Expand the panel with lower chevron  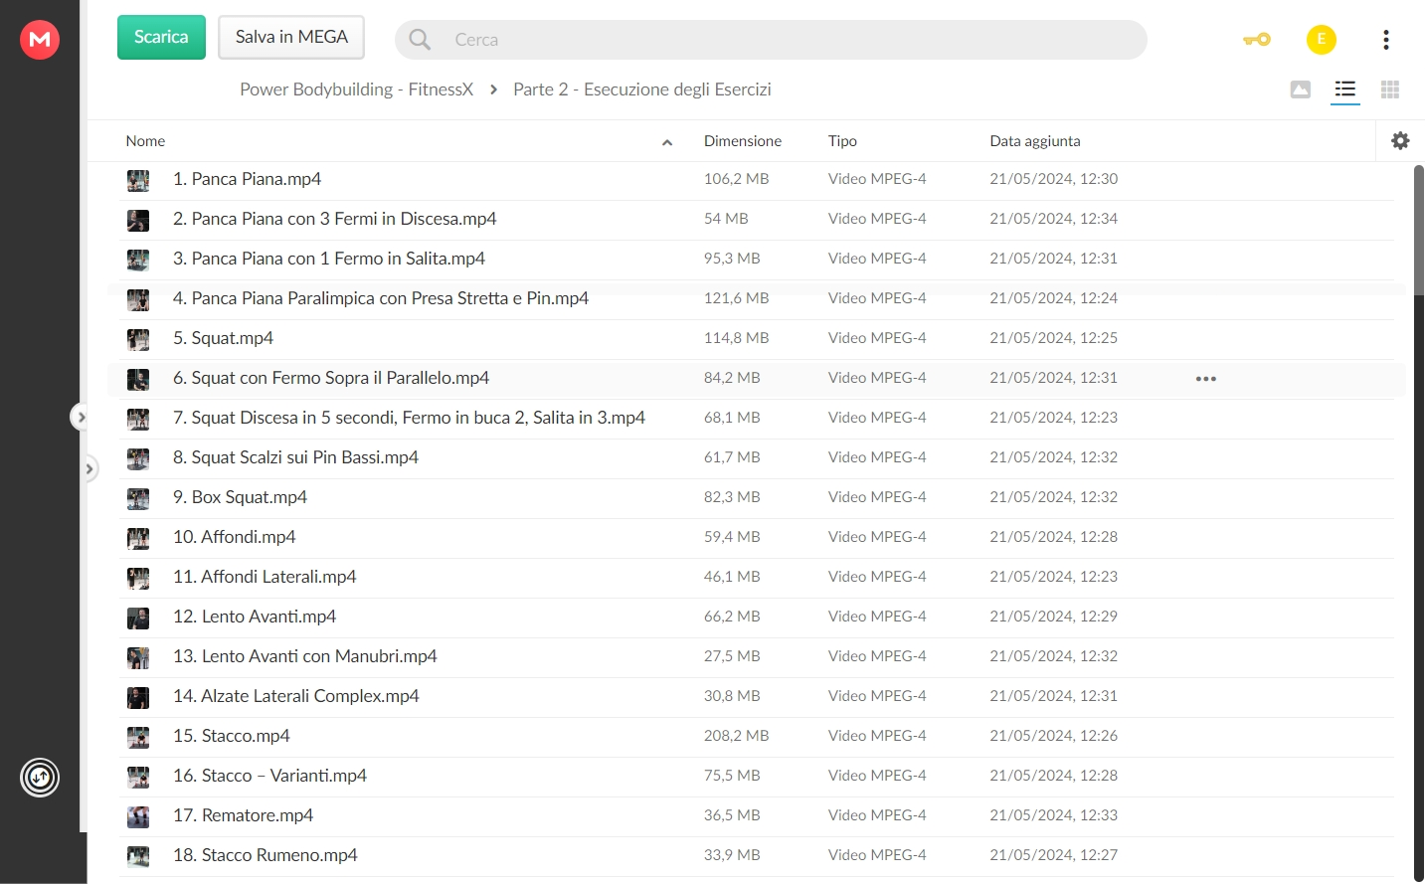coord(89,467)
